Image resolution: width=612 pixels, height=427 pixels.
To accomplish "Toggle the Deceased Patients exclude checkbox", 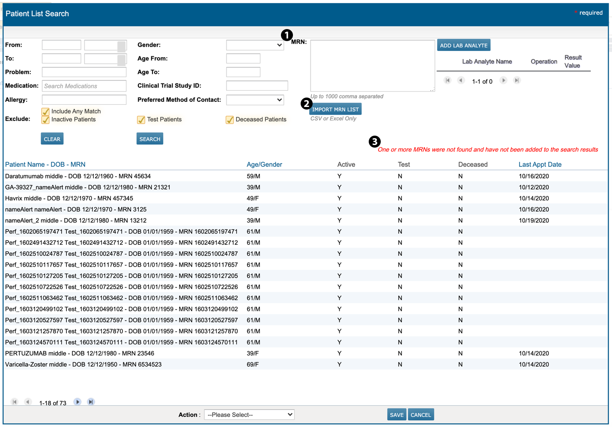I will [x=230, y=120].
